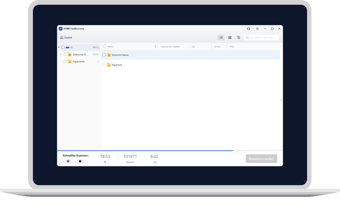Sort by Geändertes Datum column
This screenshot has width=340, height=205.
click(170, 47)
